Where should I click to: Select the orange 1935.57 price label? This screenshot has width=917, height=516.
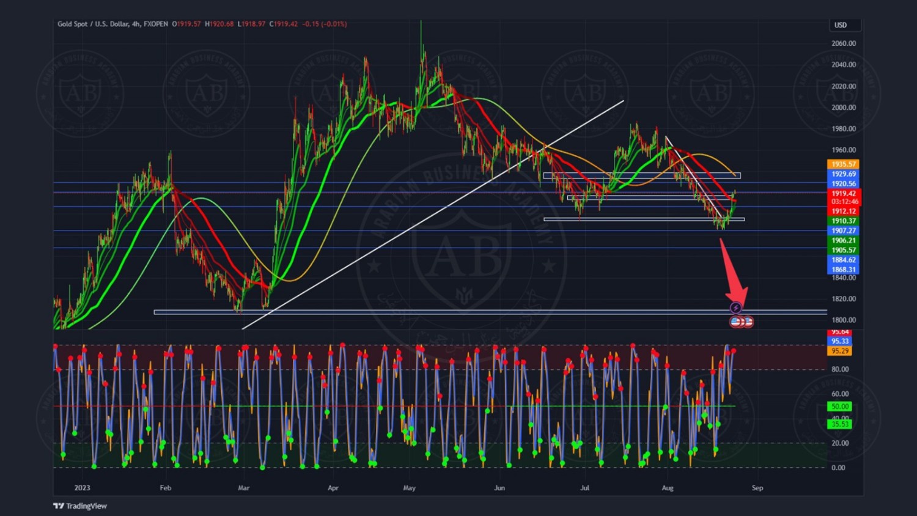tap(843, 164)
